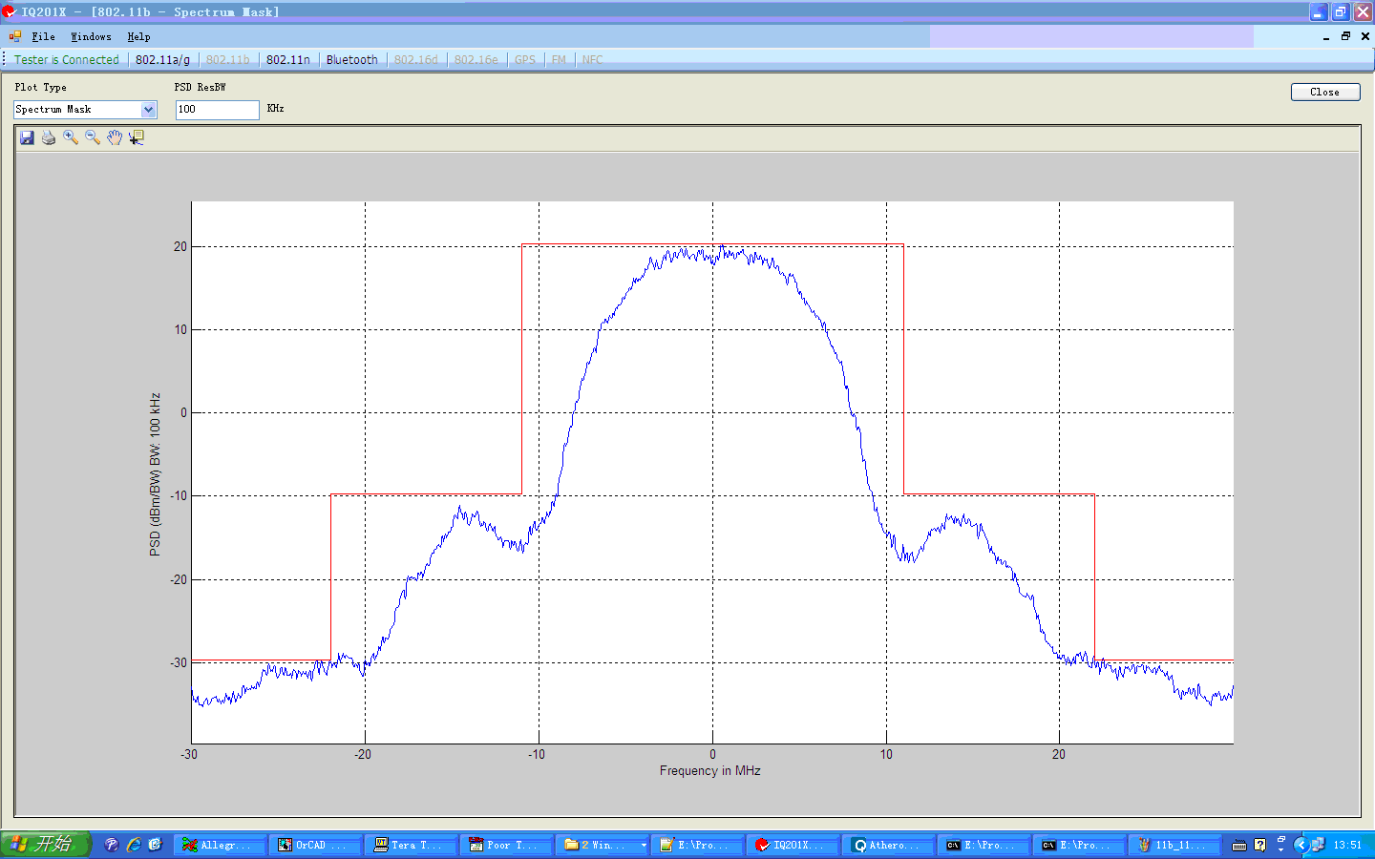This screenshot has width=1375, height=859.
Task: Click the PSD ResBW input field
Action: tap(217, 110)
